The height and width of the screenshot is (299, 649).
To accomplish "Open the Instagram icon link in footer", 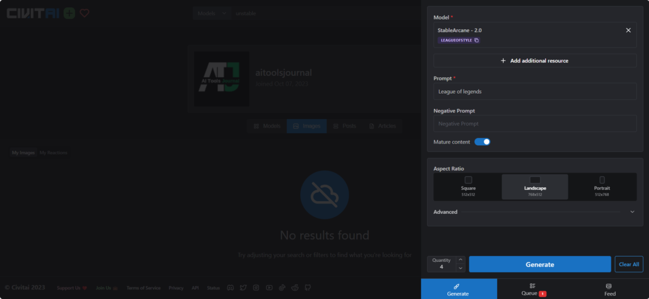I will 256,287.
